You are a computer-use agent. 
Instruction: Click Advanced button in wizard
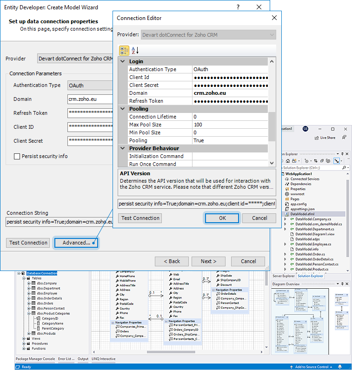coord(76,243)
